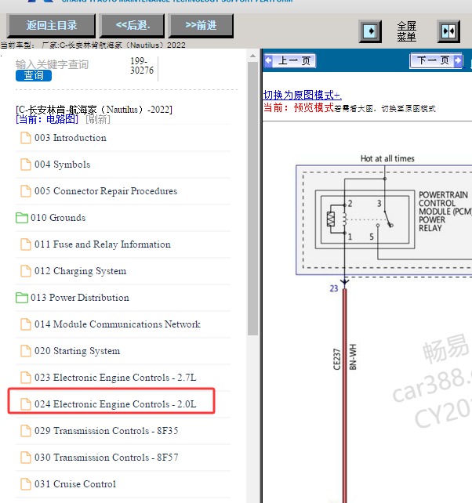Click the document icon beside 023 Electronic Engine Controls
Viewport: 472px width, 503px height.
(x=26, y=378)
